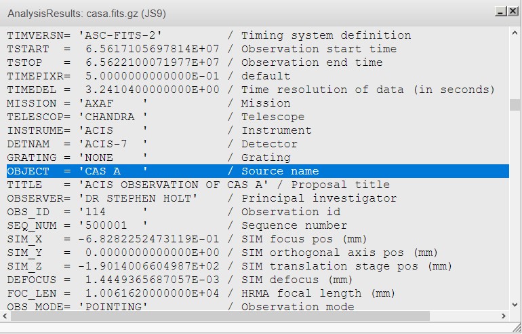Minimize the AnalysisResults window
Screen dimensions: 522x334
click(x=500, y=12)
